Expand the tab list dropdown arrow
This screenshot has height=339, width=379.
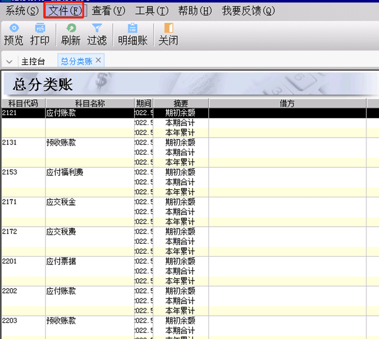click(x=9, y=61)
